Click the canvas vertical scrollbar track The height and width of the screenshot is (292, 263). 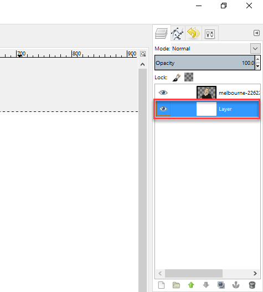tap(143, 180)
